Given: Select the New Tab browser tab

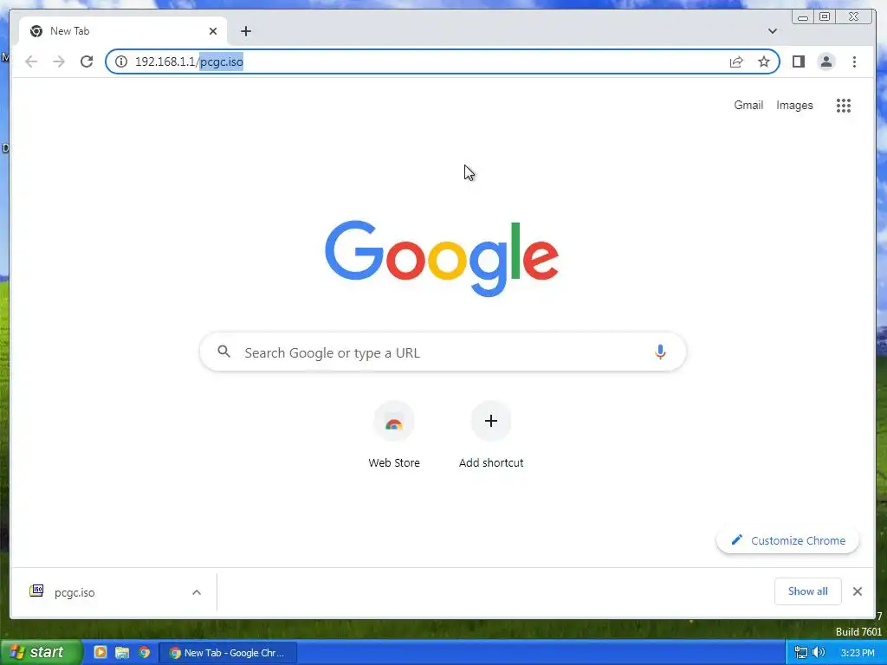Looking at the screenshot, I should [123, 31].
